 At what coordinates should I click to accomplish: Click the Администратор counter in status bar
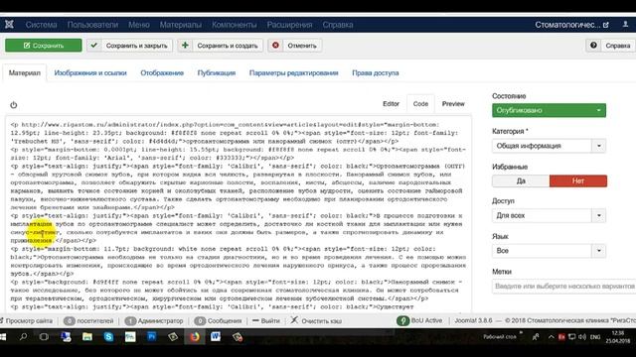pos(154,321)
